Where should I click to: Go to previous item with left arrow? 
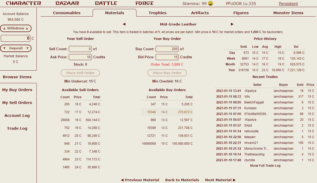[x=124, y=24]
